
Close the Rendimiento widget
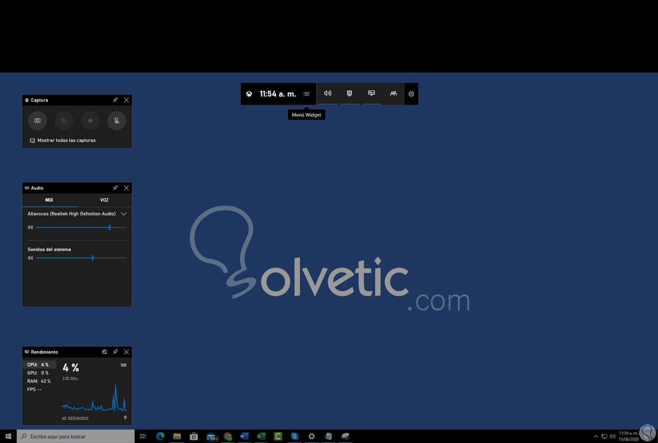(x=126, y=352)
